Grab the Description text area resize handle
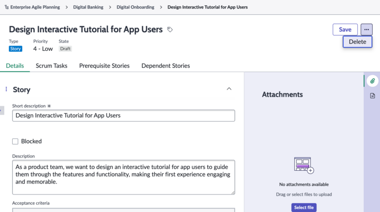 tap(233, 192)
